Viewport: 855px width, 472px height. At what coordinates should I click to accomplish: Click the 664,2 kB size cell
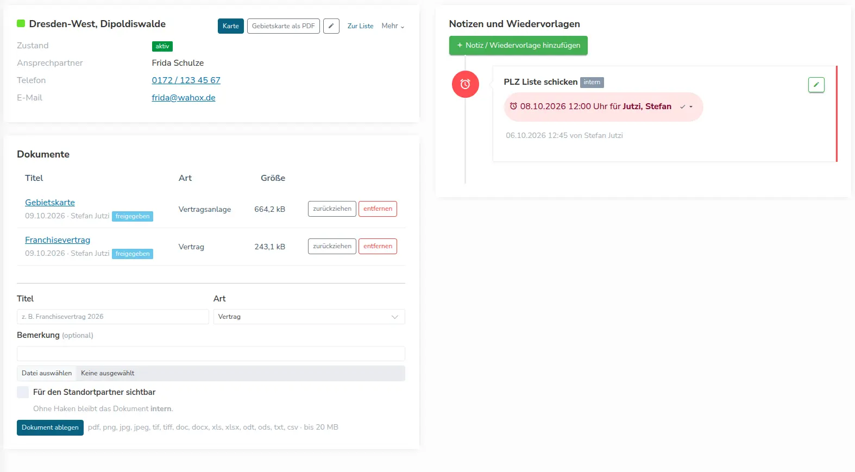269,209
